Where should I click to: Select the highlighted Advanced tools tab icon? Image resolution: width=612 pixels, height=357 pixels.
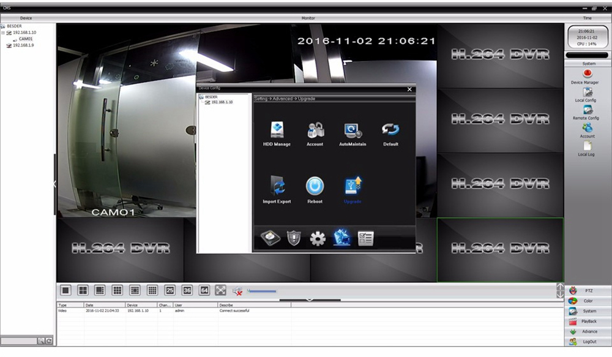click(341, 238)
